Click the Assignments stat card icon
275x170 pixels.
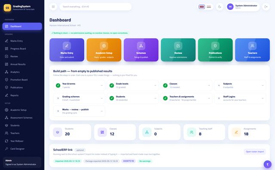pyautogui.click(x=236, y=132)
